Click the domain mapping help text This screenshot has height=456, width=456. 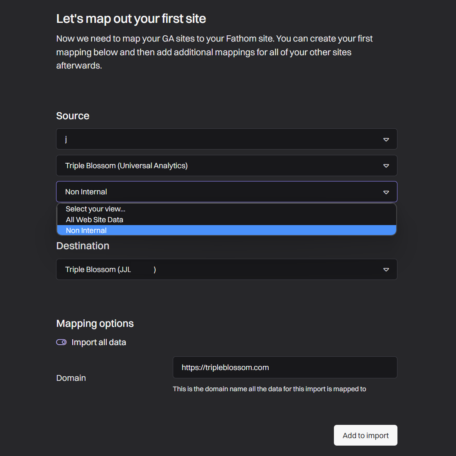point(269,389)
